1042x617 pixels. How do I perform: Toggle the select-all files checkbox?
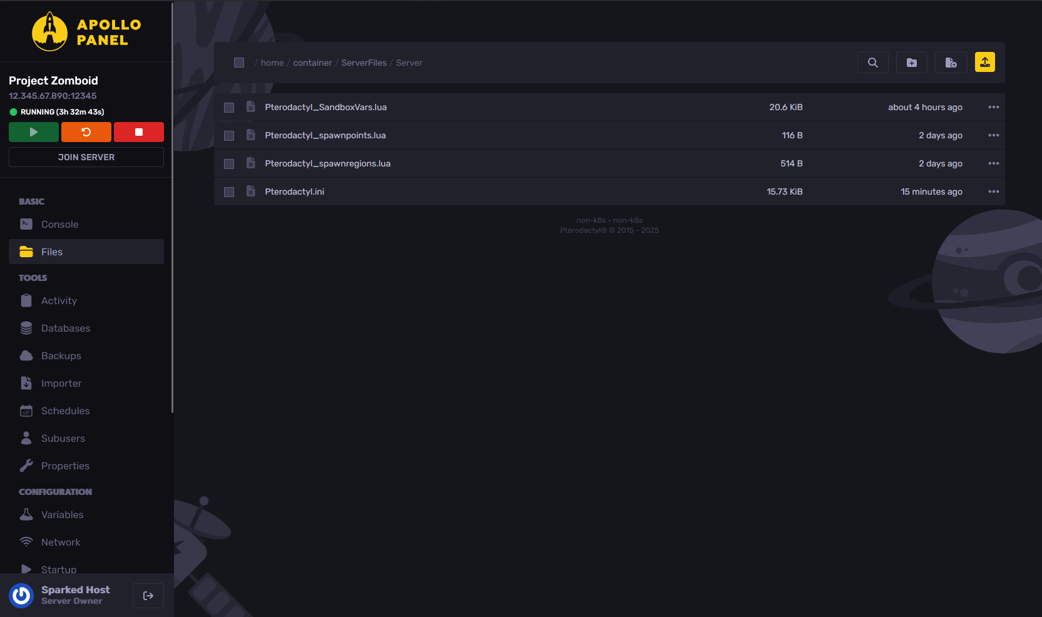pyautogui.click(x=239, y=63)
